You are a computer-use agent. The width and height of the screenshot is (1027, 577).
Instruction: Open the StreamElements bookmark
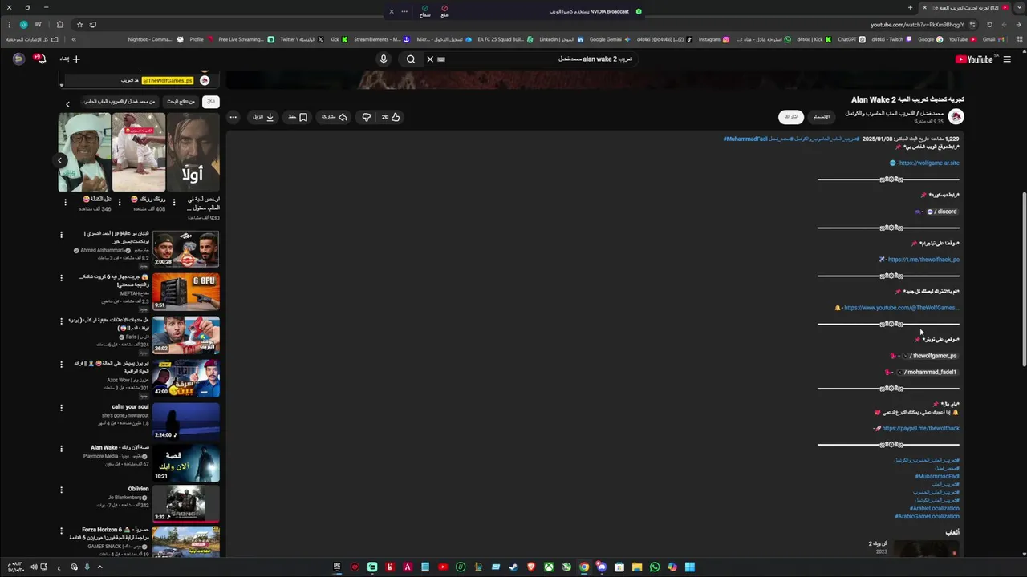pos(381,39)
